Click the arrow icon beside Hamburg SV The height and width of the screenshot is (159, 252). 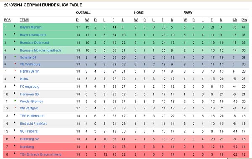pos(15,138)
